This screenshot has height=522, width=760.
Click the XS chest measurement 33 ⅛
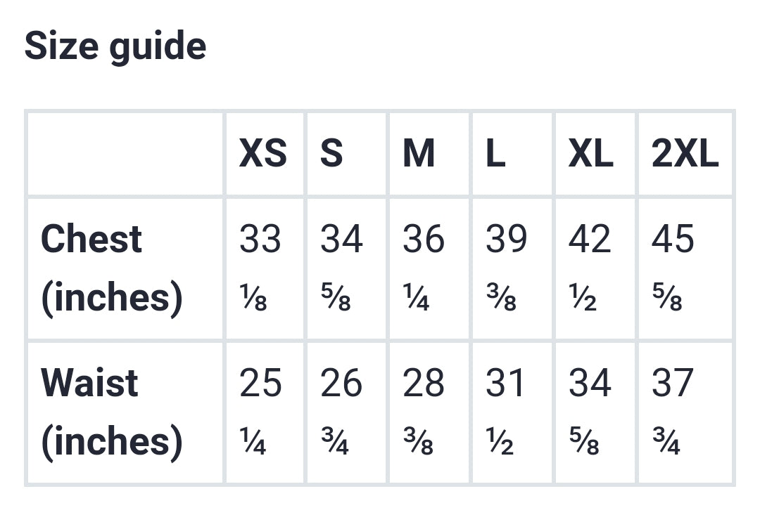pyautogui.click(x=260, y=268)
